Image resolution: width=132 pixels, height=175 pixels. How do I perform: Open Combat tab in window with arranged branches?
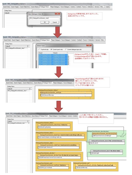click(x=75, y=116)
